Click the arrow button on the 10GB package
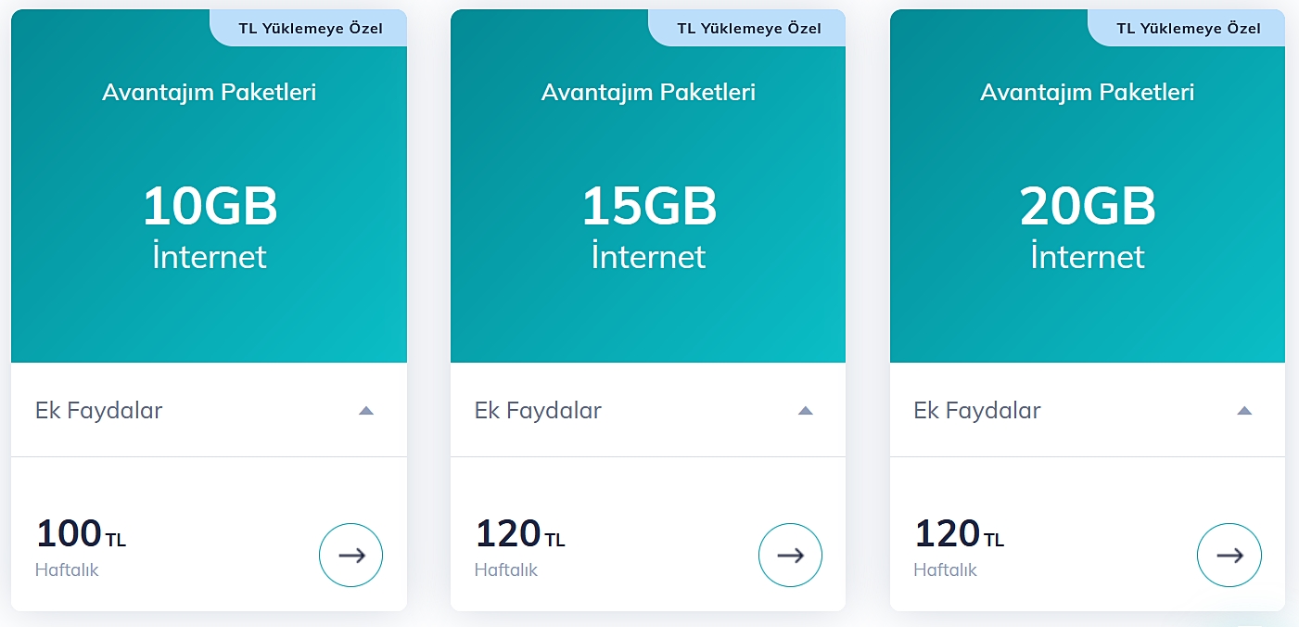This screenshot has width=1299, height=627. [x=350, y=556]
